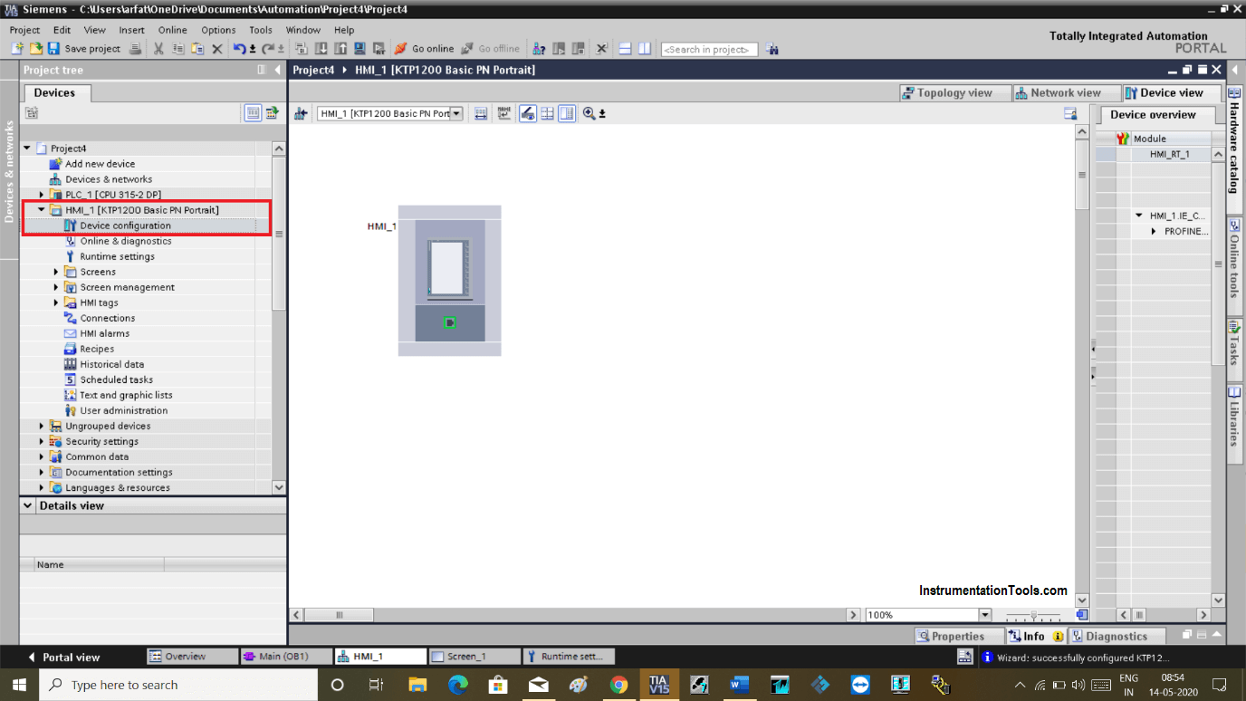This screenshot has width=1246, height=701.
Task: Expand the Common data node
Action: 42,456
